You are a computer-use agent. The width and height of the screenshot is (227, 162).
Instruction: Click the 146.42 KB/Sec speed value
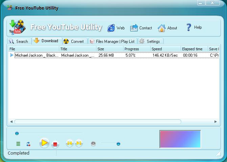[165, 55]
